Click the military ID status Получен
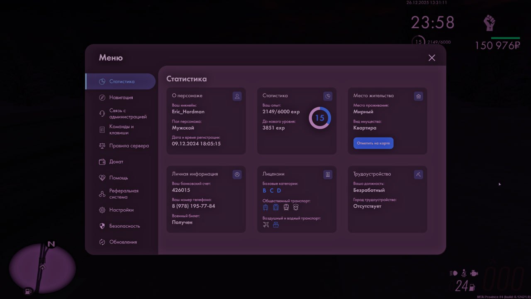This screenshot has height=299, width=531. point(182,222)
